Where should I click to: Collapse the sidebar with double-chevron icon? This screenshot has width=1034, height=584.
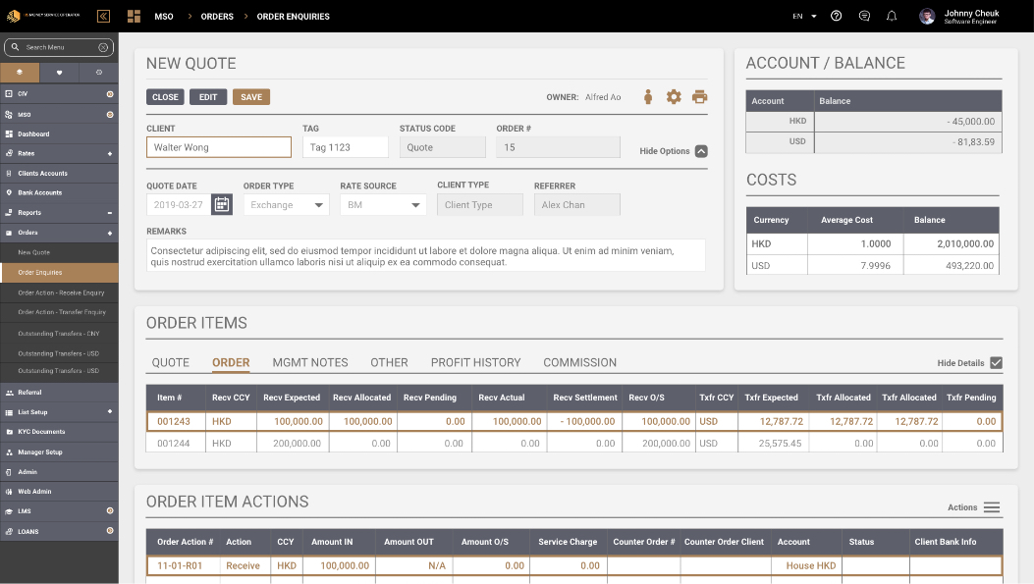pyautogui.click(x=103, y=16)
